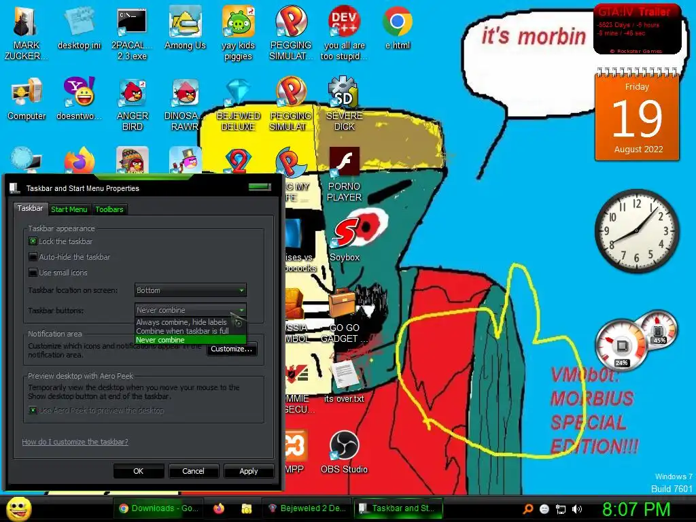Viewport: 696px width, 522px height.
Task: Click the smiley Start button
Action: 19,509
